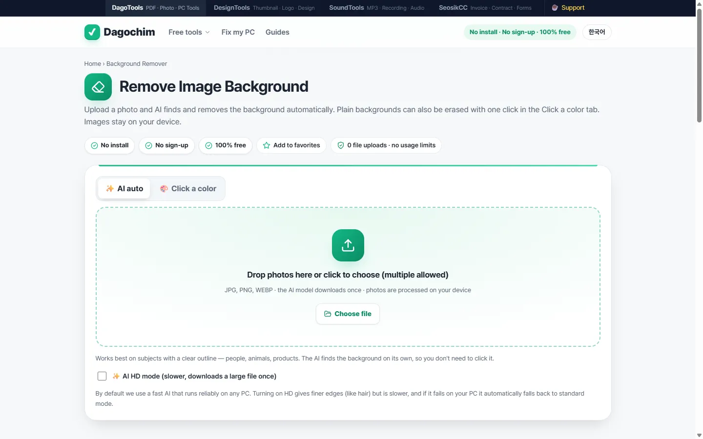Enable the AI HD mode checkbox

click(102, 376)
